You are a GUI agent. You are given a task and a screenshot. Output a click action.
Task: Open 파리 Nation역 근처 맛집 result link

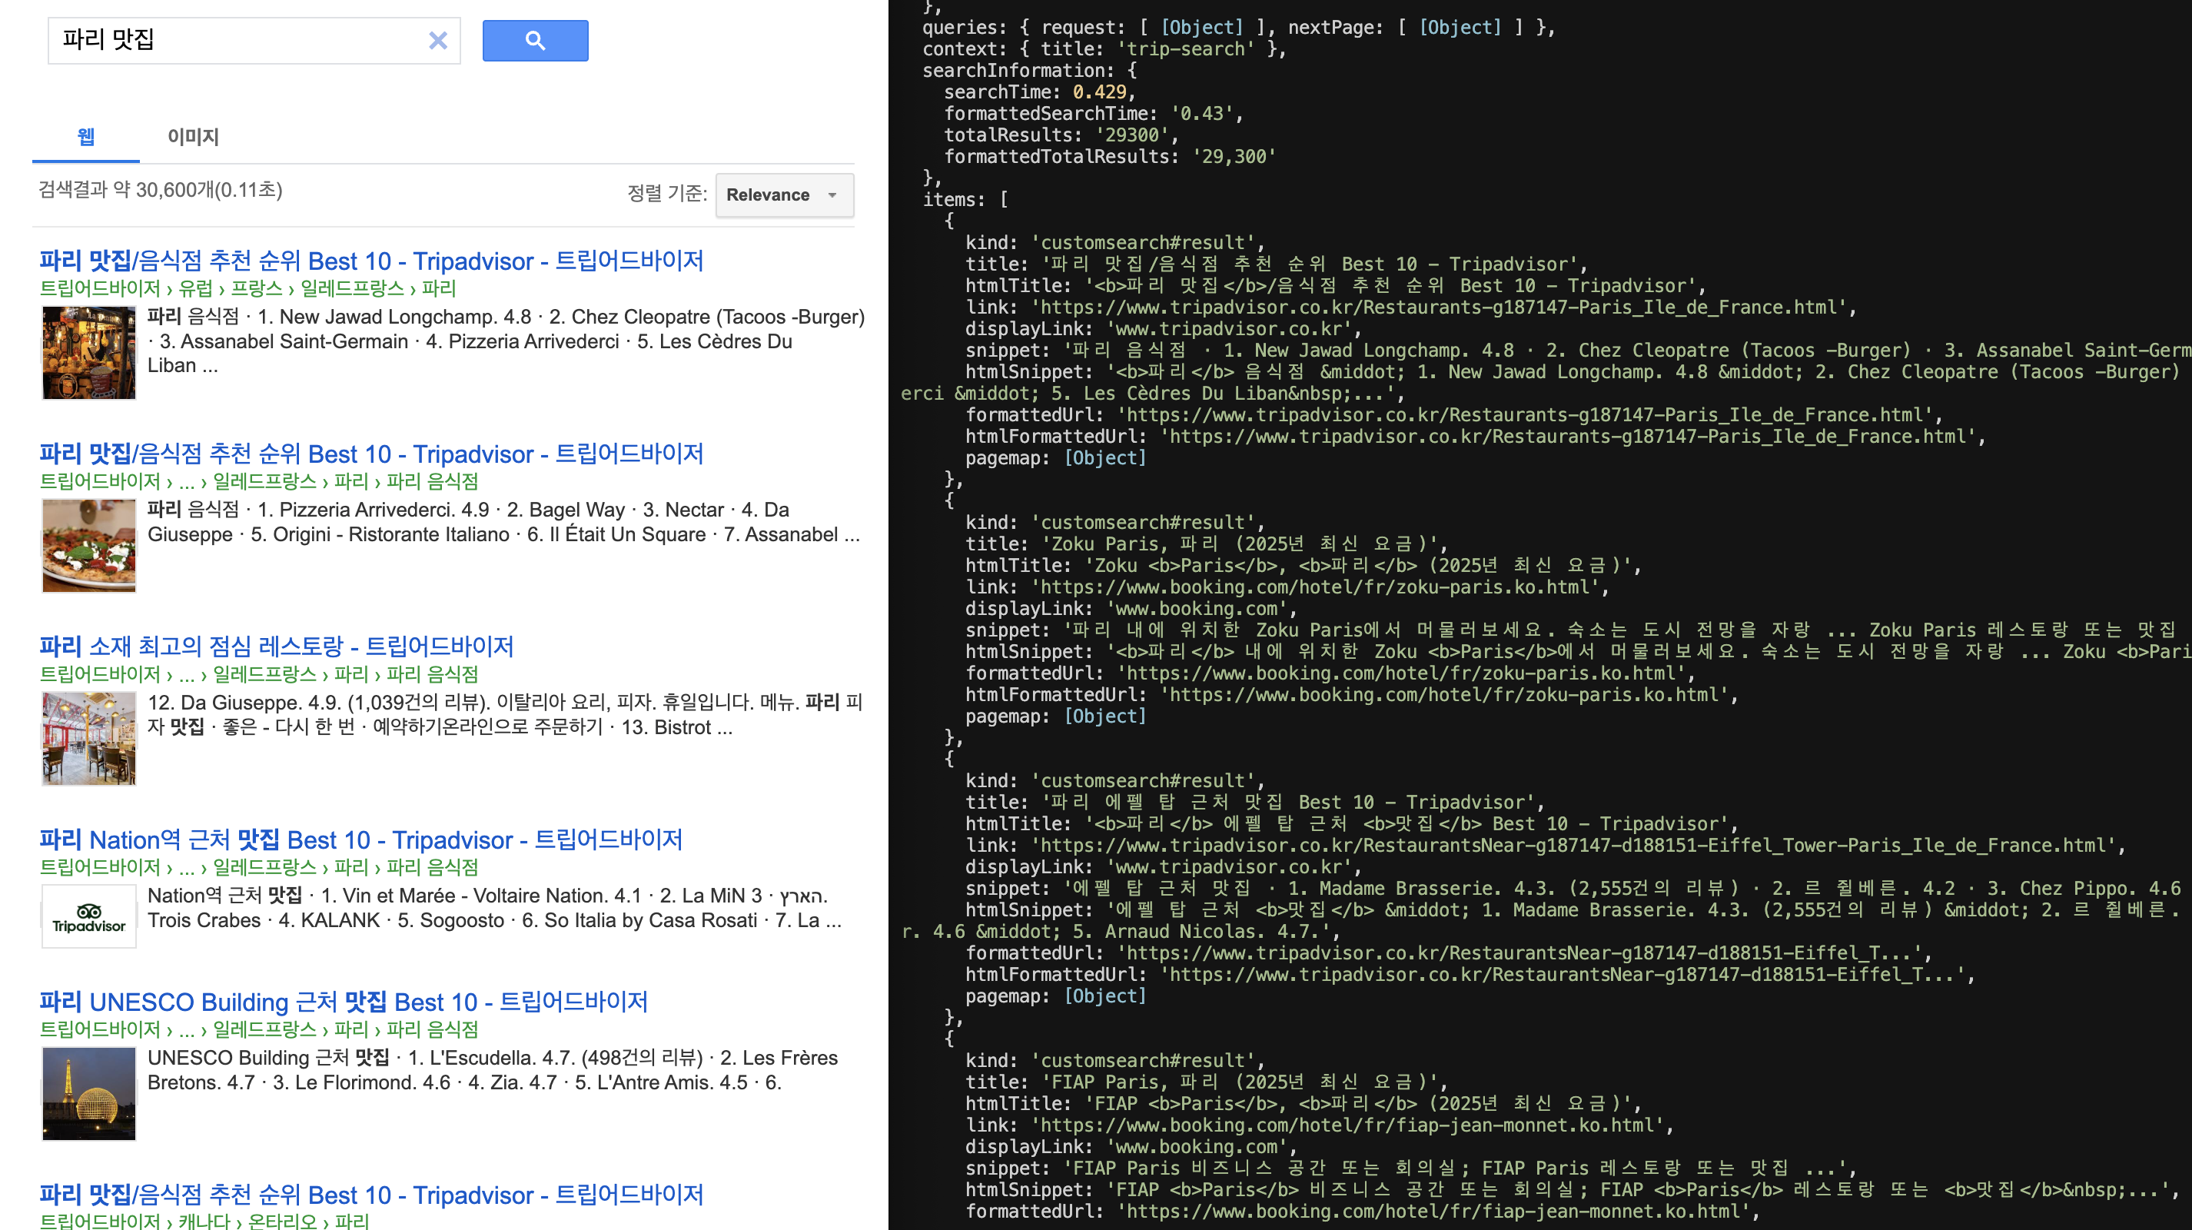360,839
